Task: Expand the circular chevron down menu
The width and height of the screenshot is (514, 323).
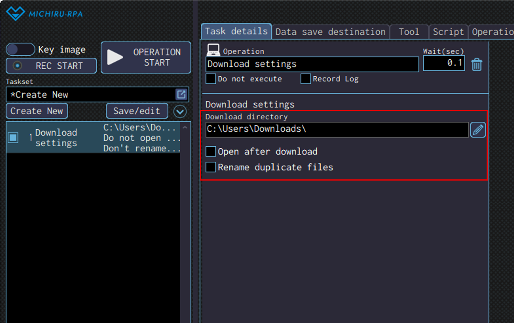Action: (x=180, y=112)
